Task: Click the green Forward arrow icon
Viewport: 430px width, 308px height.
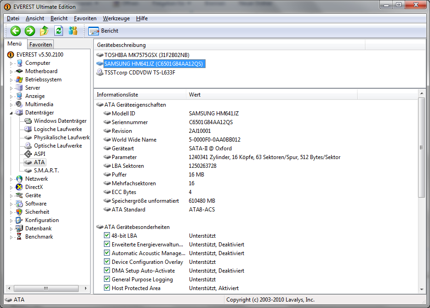Action: click(30, 31)
